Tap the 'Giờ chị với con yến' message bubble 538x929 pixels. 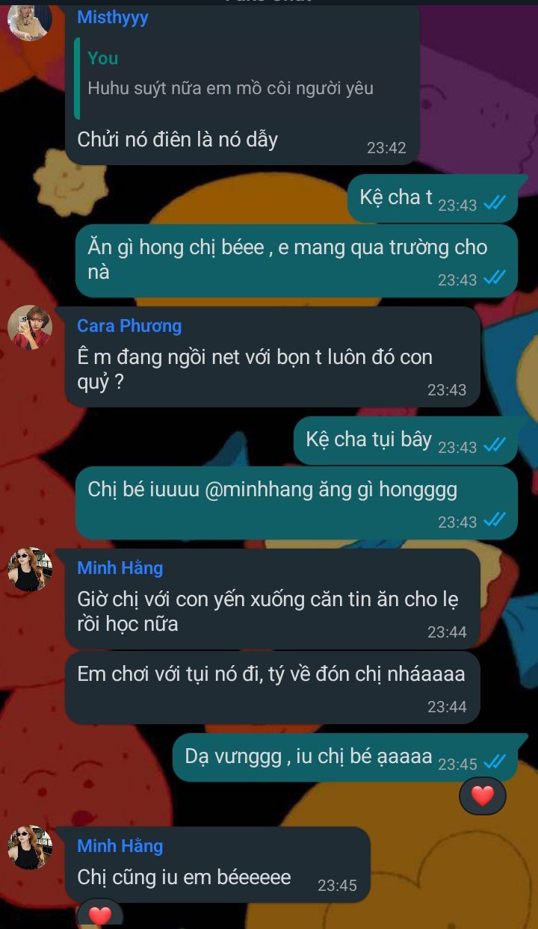tap(273, 599)
